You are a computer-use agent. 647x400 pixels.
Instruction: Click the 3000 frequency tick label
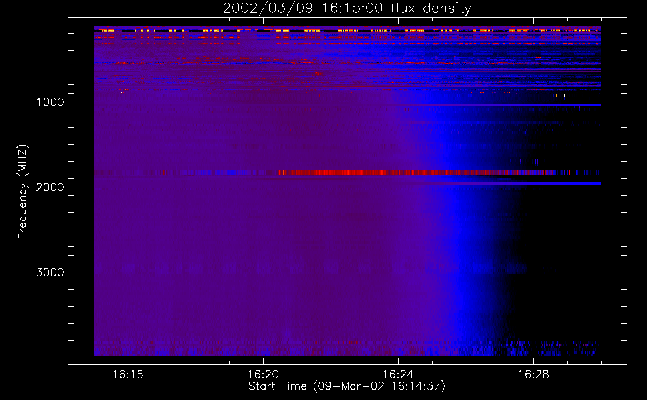[x=50, y=272]
